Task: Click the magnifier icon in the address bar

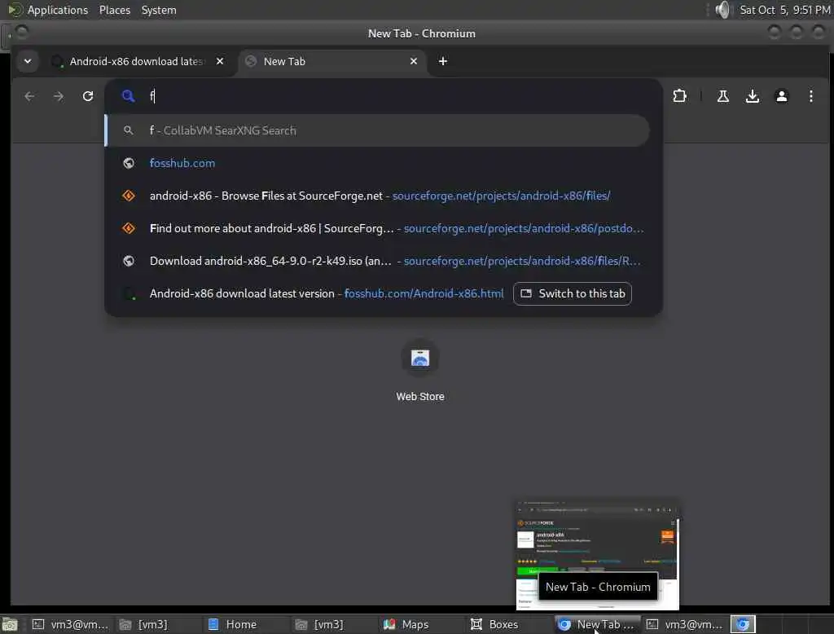Action: click(128, 96)
